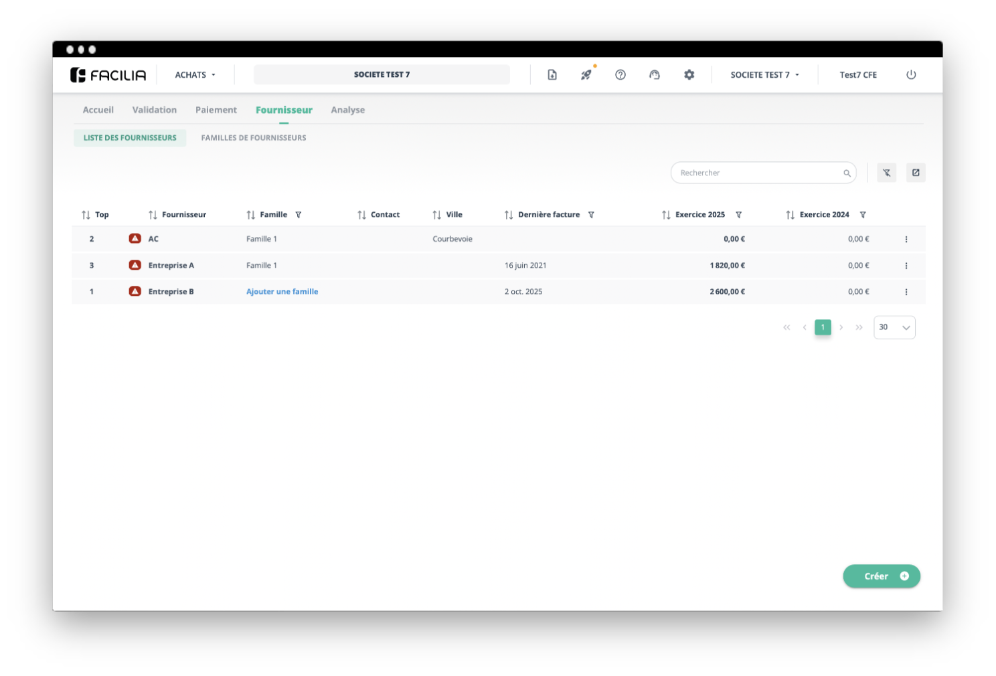This screenshot has height=676, width=996.
Task: Expand the ACHATS module dropdown
Action: pos(195,75)
